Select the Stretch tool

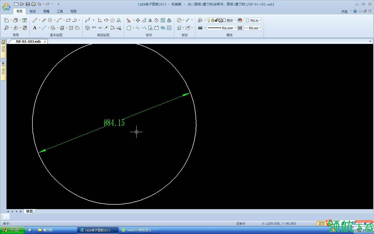150,28
